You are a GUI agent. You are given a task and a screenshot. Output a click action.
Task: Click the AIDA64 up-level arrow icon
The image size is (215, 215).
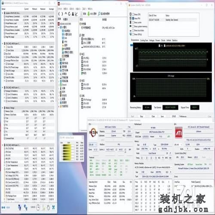point(66,14)
